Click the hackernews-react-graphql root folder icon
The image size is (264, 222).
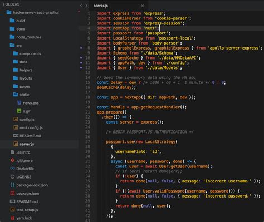[9, 12]
